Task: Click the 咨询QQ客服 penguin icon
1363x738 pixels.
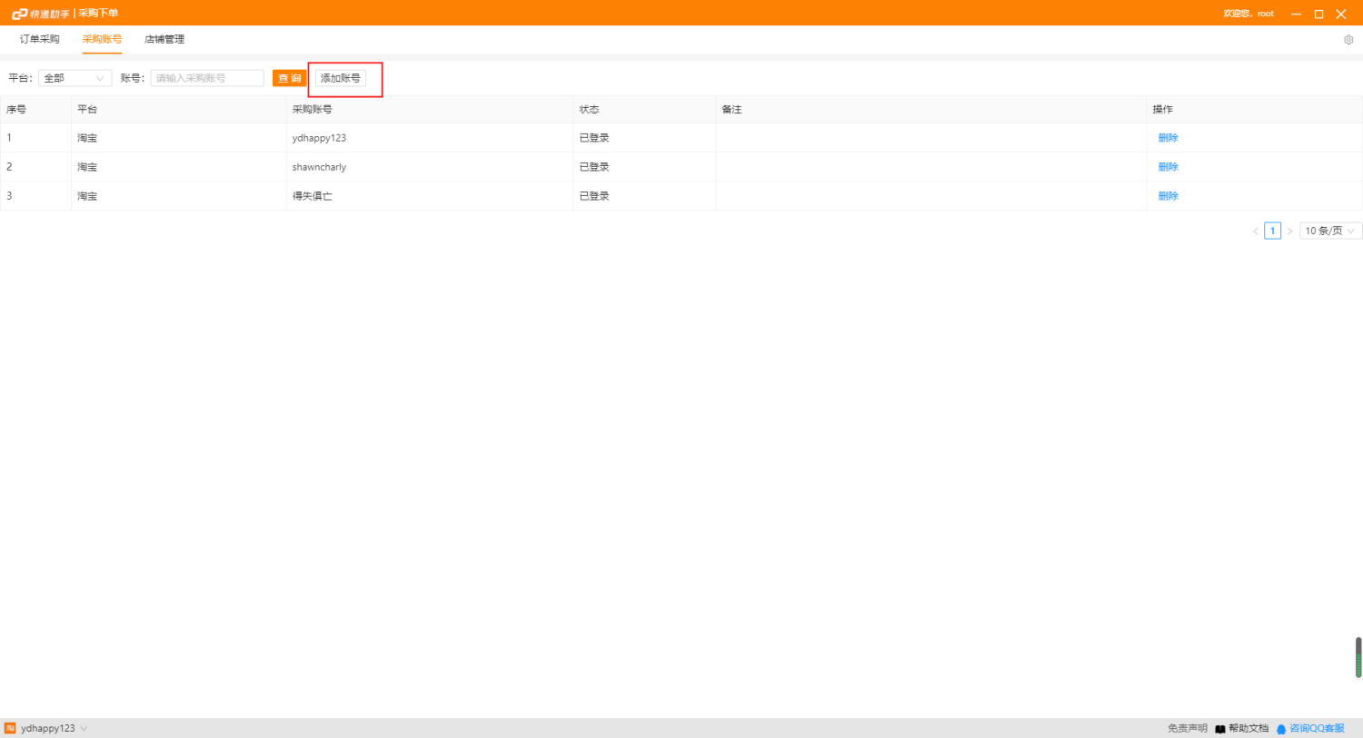Action: 1281,729
